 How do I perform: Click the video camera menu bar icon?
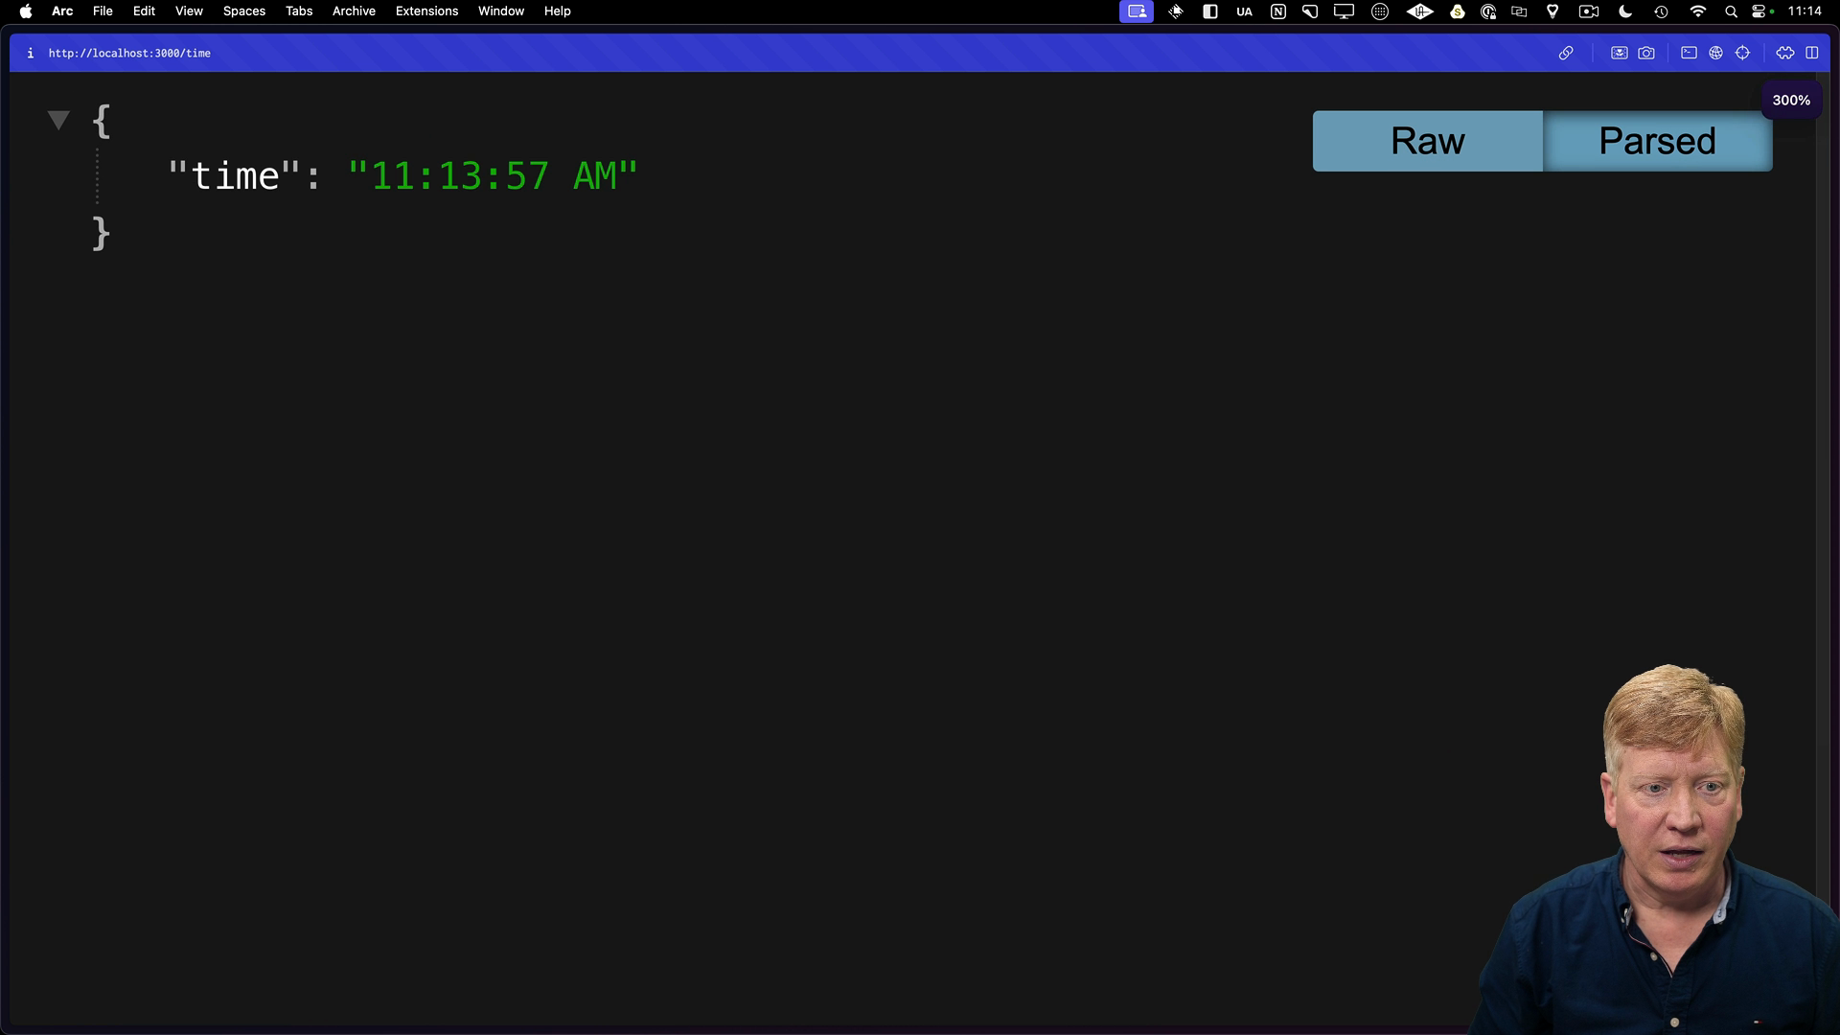coord(1589,11)
